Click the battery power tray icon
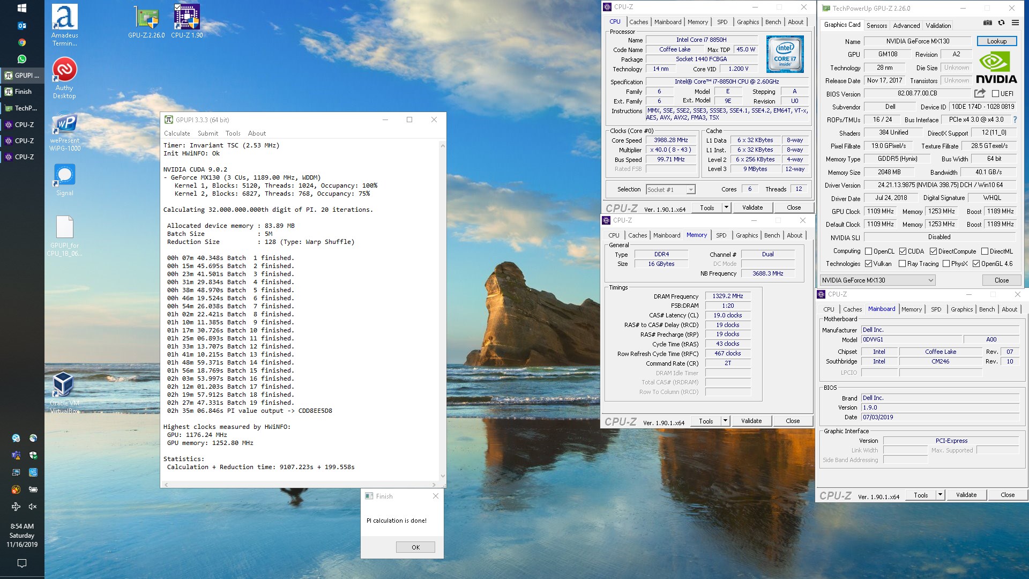The width and height of the screenshot is (1029, 579). [33, 489]
